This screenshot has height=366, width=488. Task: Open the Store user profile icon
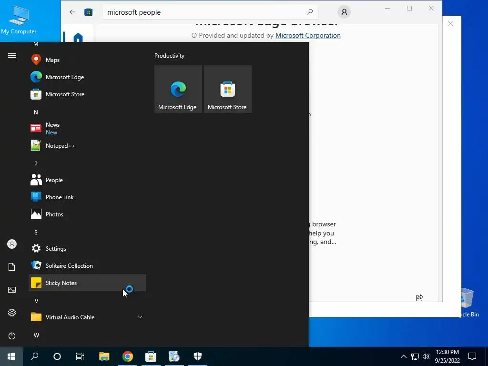(344, 12)
